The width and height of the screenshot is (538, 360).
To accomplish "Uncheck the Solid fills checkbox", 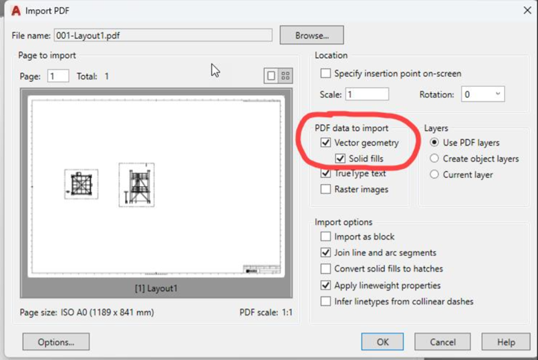I will pyautogui.click(x=340, y=159).
